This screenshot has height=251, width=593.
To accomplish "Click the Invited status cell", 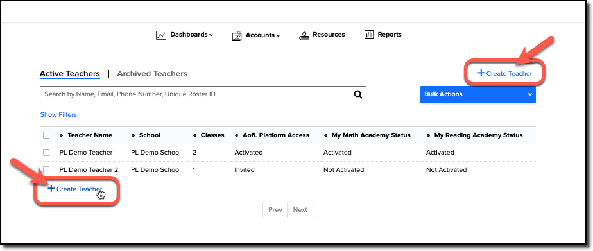I will coord(245,169).
